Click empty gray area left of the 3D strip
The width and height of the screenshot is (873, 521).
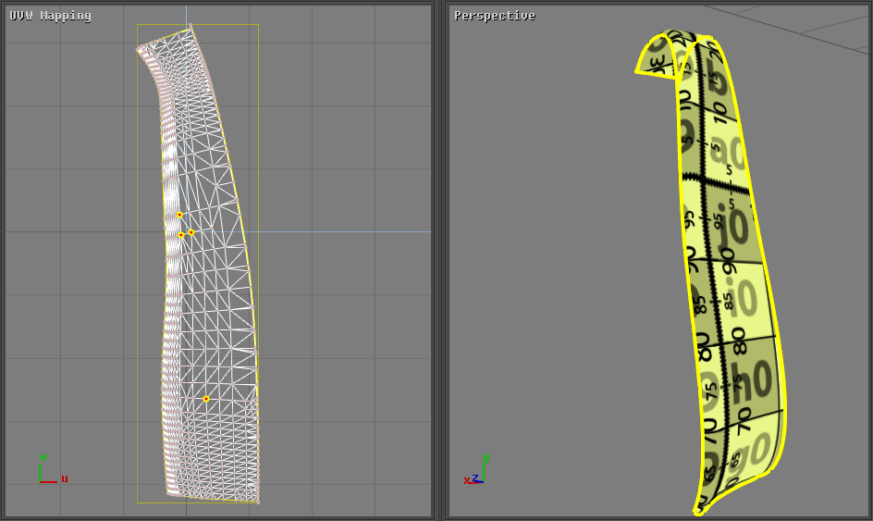[x=555, y=278]
